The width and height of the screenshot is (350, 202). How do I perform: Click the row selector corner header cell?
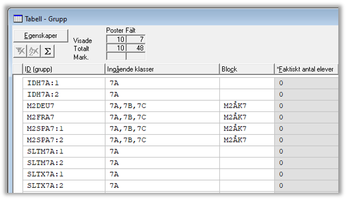click(x=18, y=69)
